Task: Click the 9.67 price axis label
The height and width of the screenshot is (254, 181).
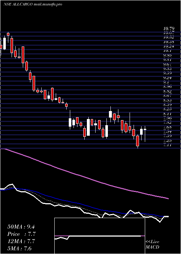Action: coord(168,64)
